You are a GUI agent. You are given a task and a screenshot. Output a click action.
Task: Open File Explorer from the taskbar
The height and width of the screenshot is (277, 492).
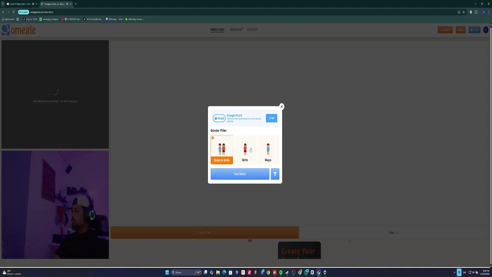pyautogui.click(x=218, y=272)
